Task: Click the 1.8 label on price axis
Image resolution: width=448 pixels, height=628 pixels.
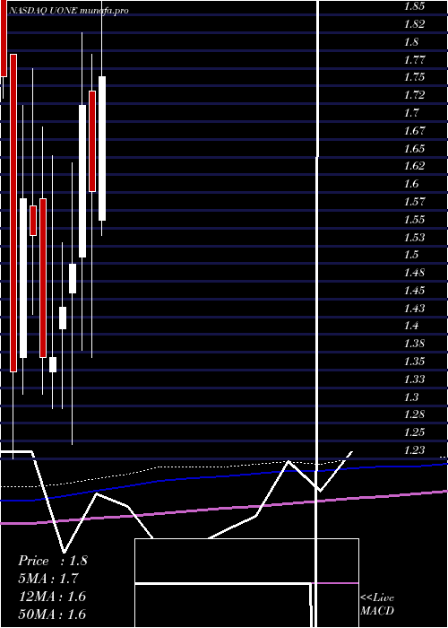Action: click(x=411, y=41)
